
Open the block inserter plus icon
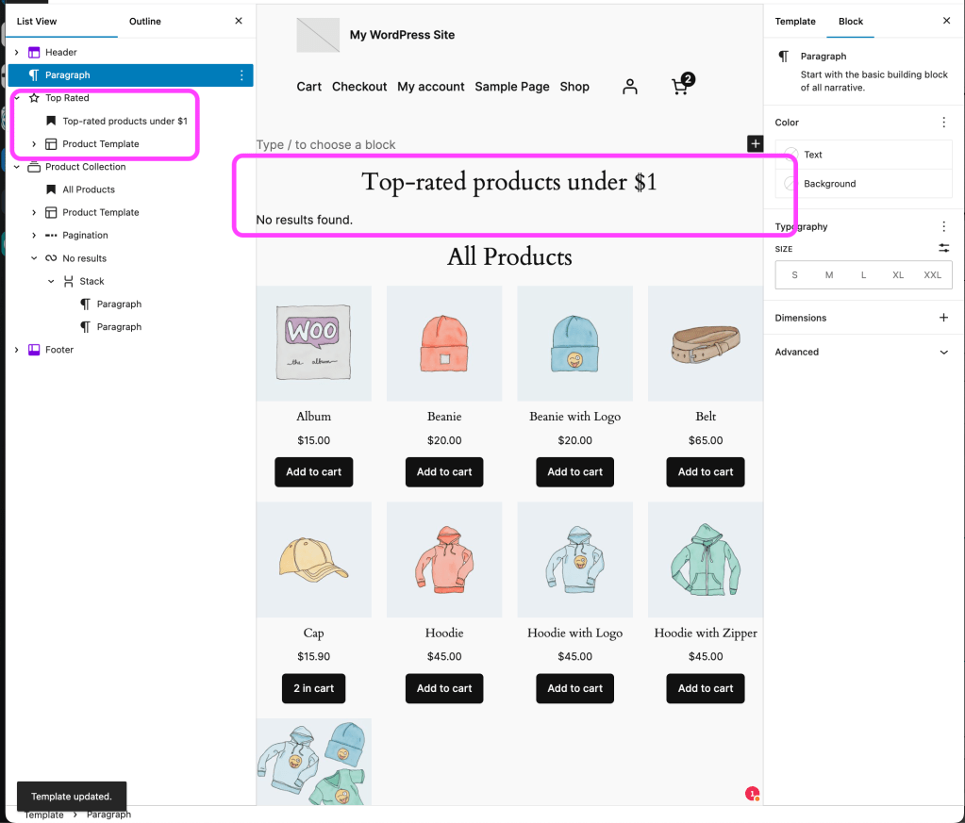click(755, 143)
